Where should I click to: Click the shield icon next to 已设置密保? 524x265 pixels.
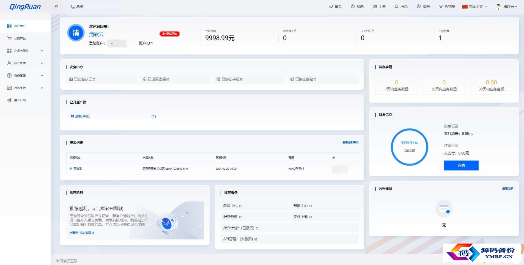(144, 79)
